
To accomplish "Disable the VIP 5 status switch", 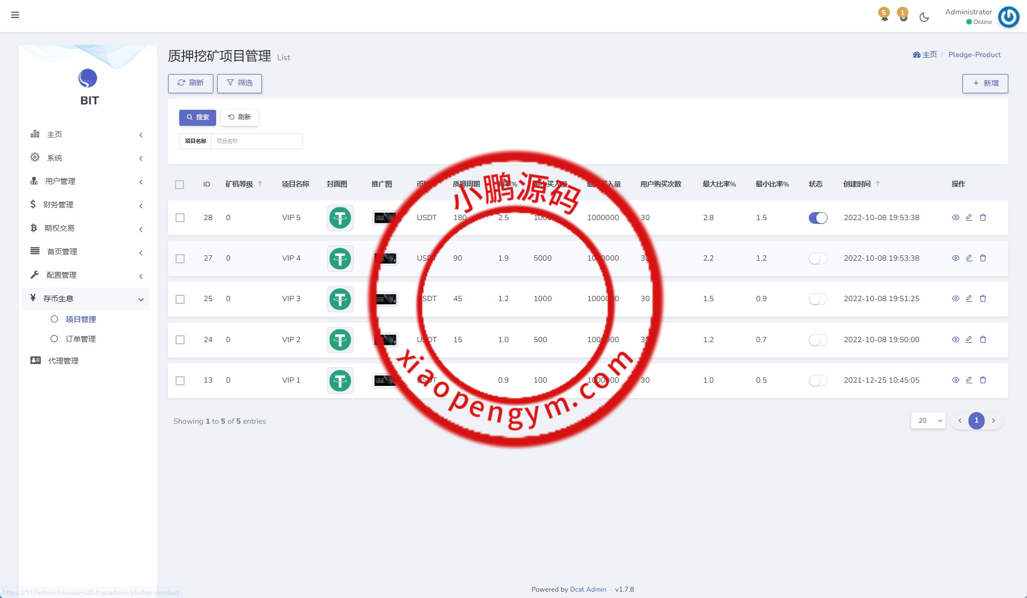I will 817,217.
